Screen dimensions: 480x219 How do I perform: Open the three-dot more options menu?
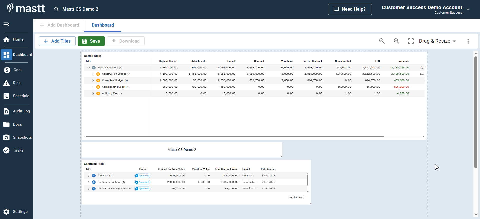tap(468, 41)
